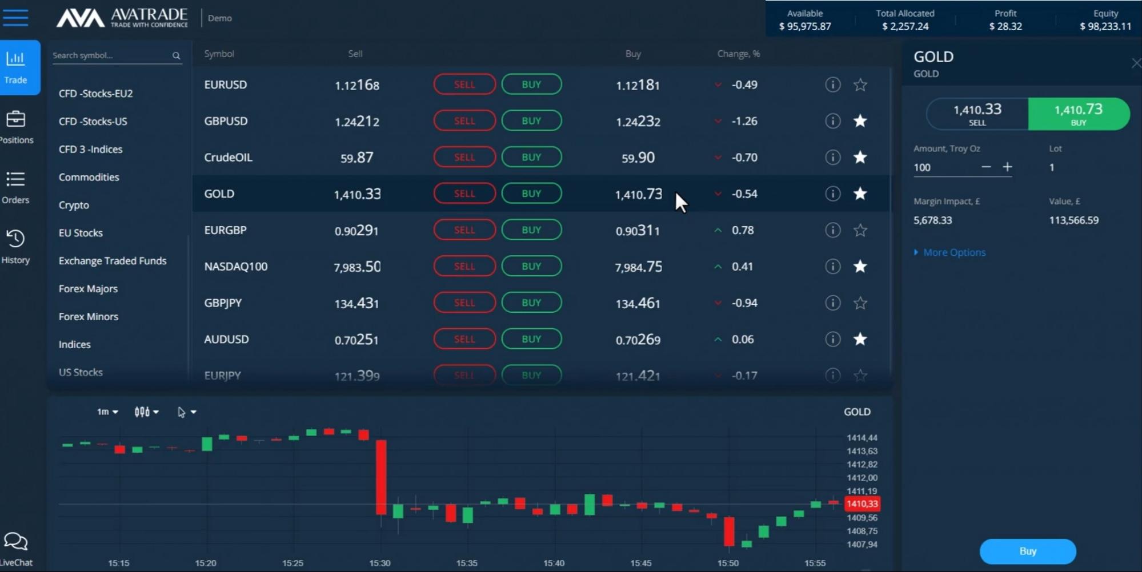1142x572 pixels.
Task: Expand More Options in order panel
Action: tap(949, 252)
